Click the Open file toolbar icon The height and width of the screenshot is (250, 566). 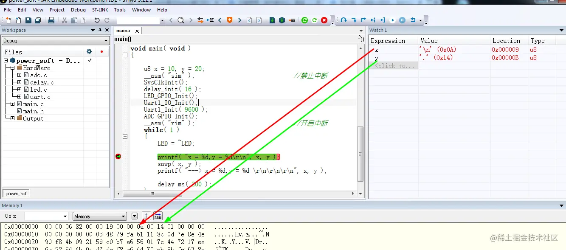pyautogui.click(x=18, y=20)
